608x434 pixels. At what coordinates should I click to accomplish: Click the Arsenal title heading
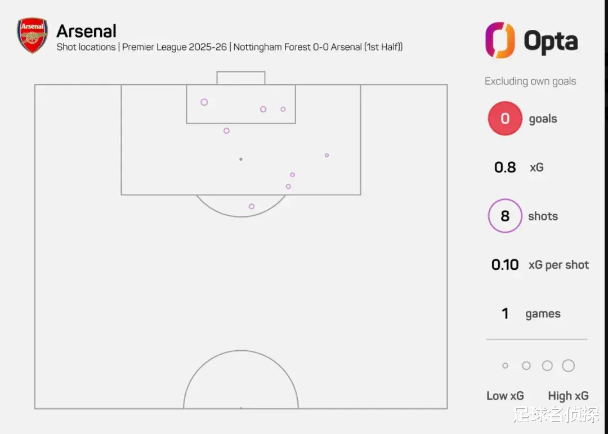click(86, 31)
